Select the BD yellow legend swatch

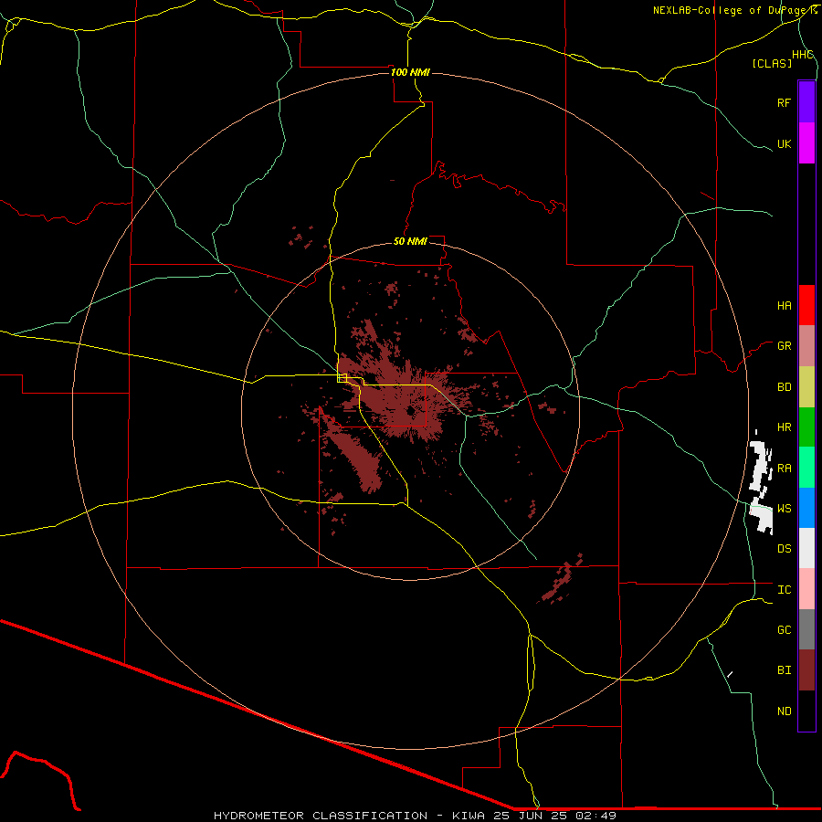tap(806, 386)
